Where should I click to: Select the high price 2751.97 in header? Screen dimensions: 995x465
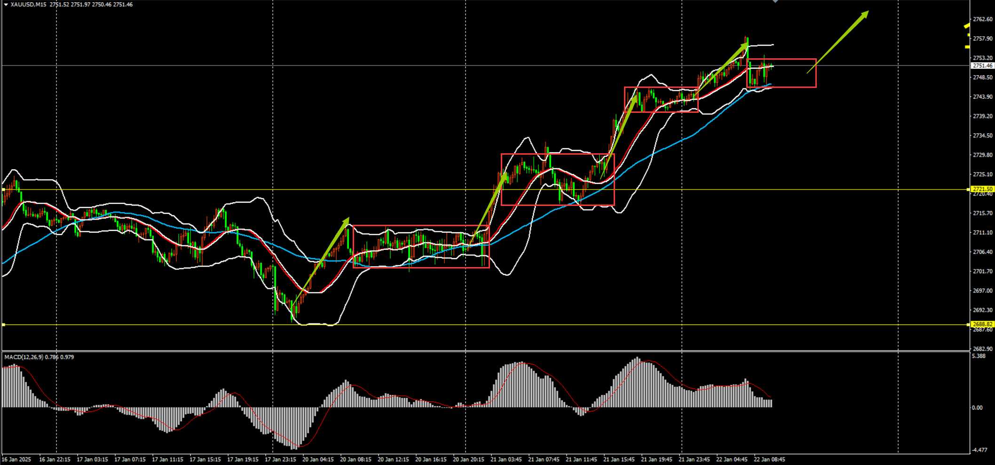tap(80, 5)
